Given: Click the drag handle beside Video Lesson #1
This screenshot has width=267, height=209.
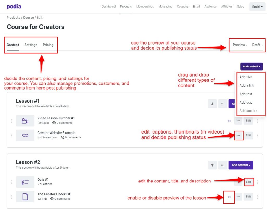Looking at the screenshot, I should 11,121.
